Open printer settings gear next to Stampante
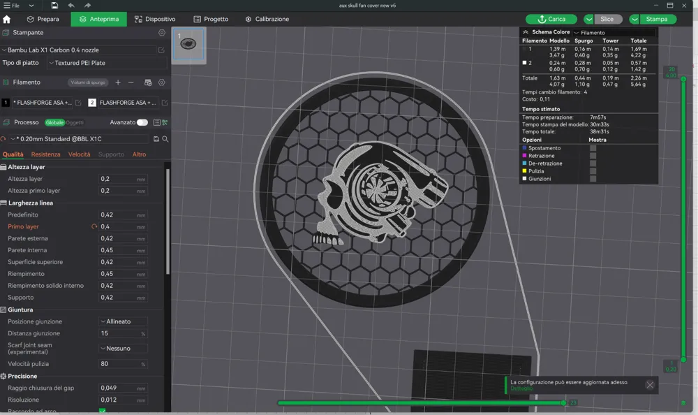This screenshot has height=415, width=698. point(162,33)
